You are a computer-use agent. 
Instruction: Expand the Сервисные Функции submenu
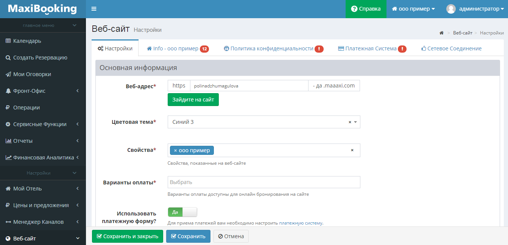[78, 124]
